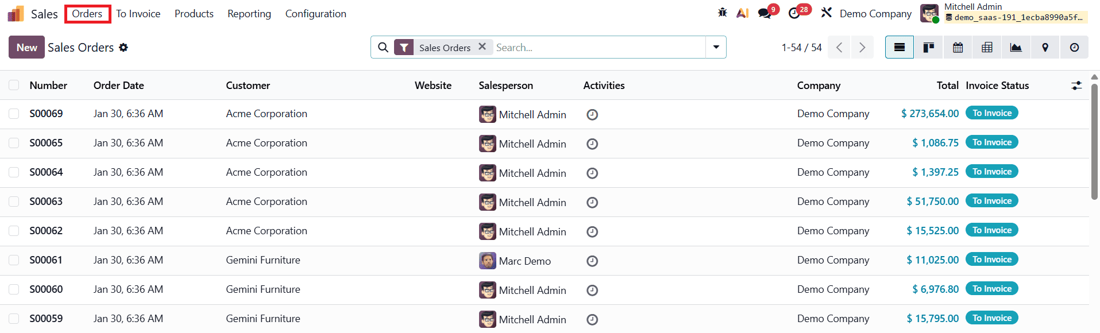Open the To Invoice menu
The image size is (1100, 333).
138,14
